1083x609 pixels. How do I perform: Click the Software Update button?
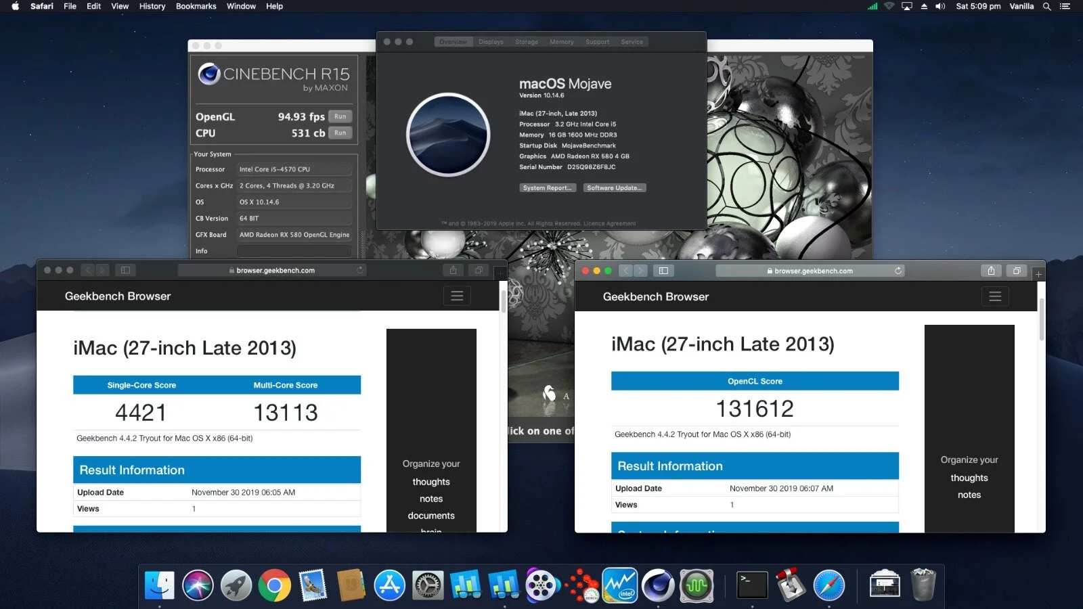tap(615, 188)
